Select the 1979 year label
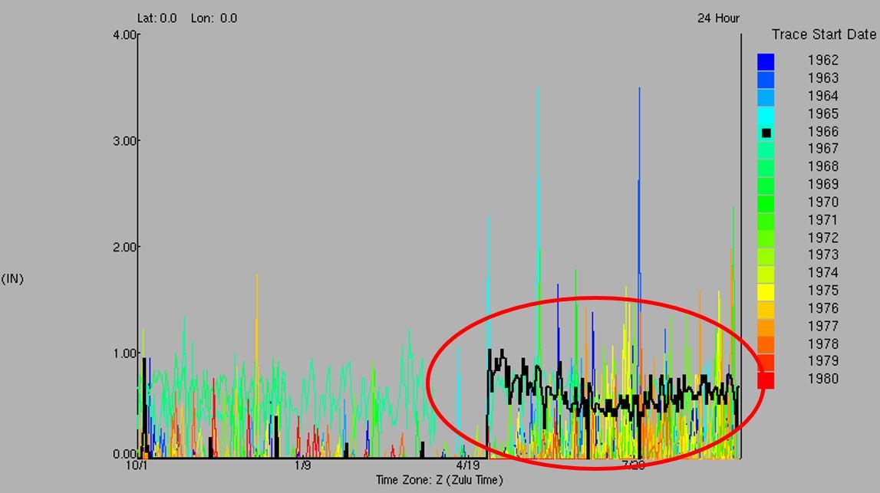 (x=822, y=360)
